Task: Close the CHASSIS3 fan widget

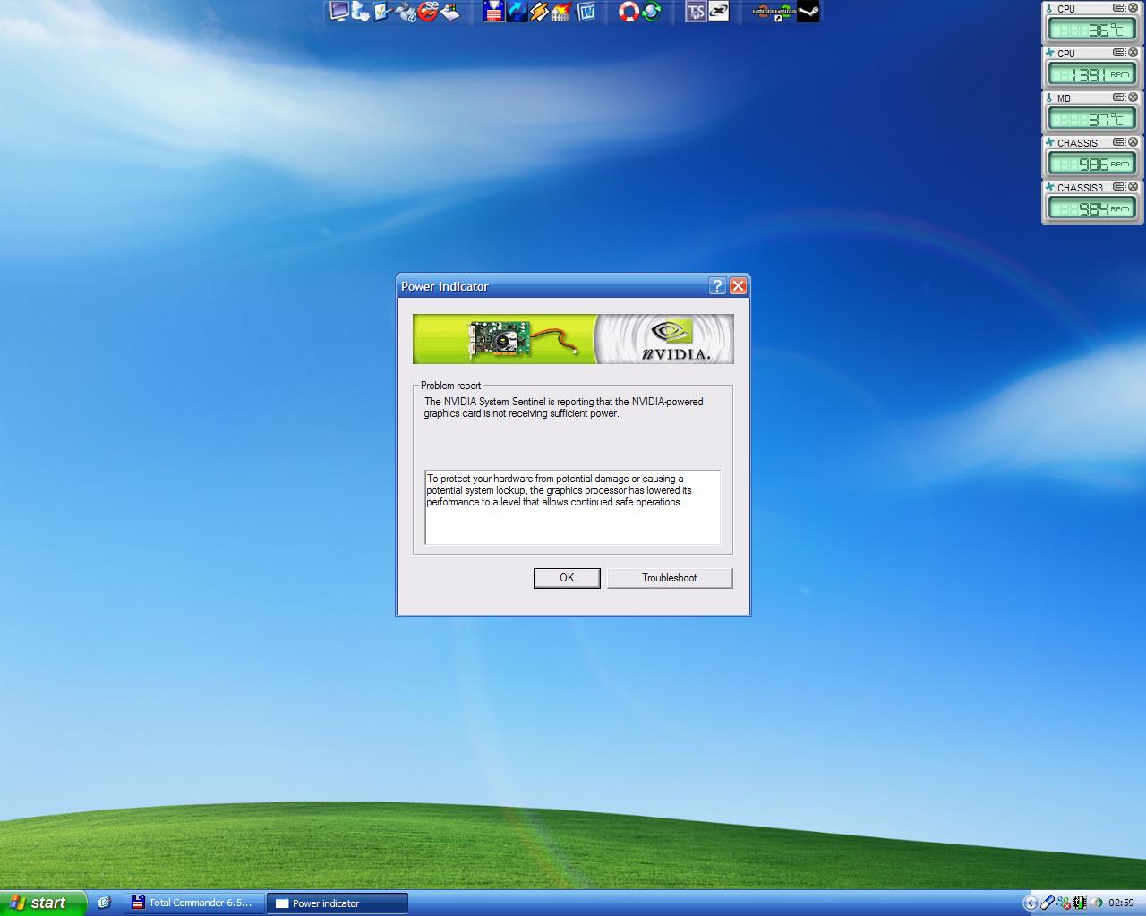Action: click(x=1133, y=186)
